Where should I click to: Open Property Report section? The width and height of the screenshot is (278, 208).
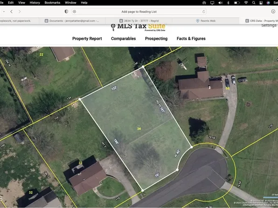pos(87,39)
